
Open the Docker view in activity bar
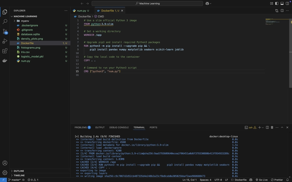coord(5,60)
